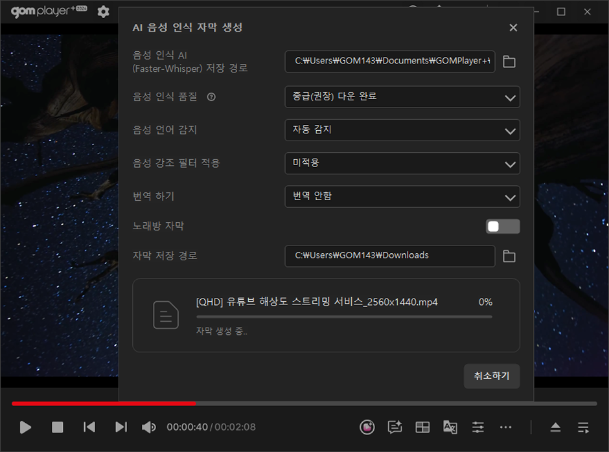609x452 pixels.
Task: Toggle the 노래방 자막 switch
Action: click(503, 226)
